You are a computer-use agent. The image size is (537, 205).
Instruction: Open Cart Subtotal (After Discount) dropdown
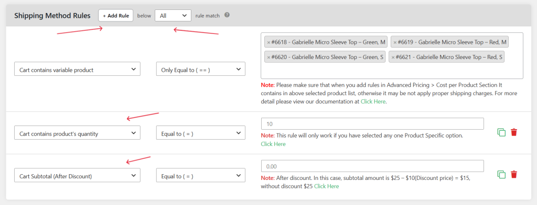click(x=78, y=175)
